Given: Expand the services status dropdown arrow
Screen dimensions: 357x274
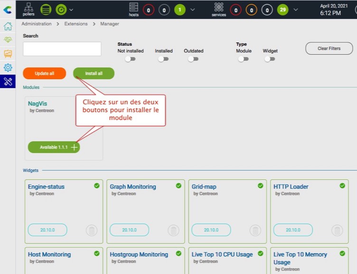Looking at the screenshot, I should click(296, 10).
